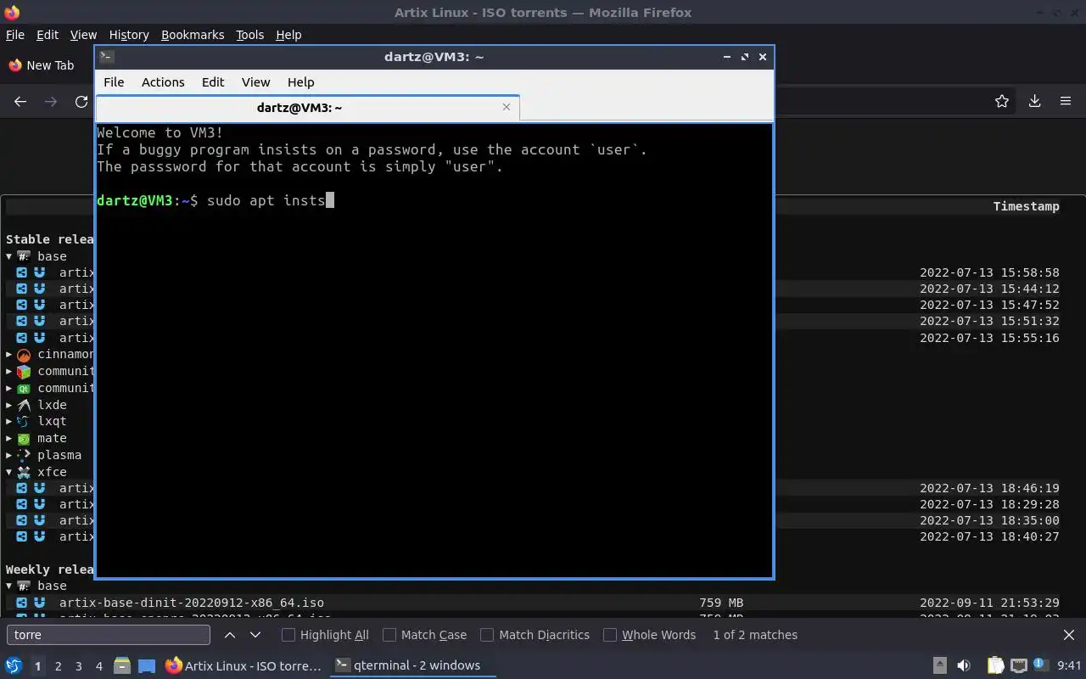Click magnet icon in 18:46:19 row

[x=39, y=488]
